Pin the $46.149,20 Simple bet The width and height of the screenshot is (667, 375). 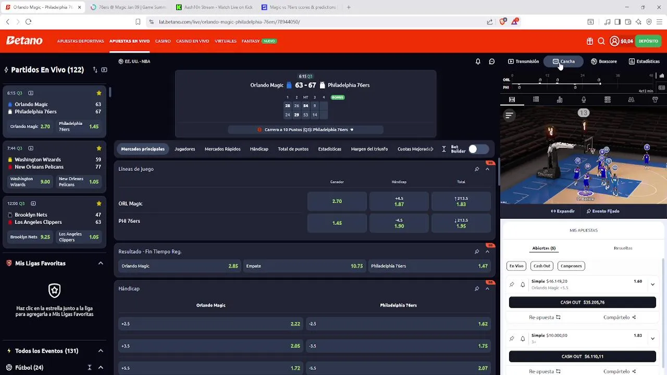coord(512,284)
